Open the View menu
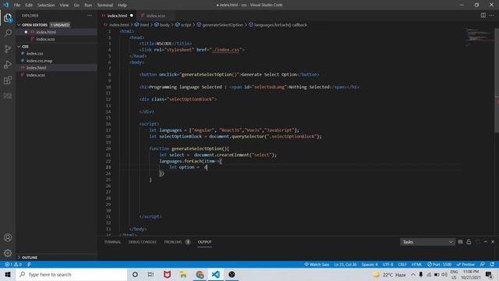The image size is (499, 281). (64, 5)
